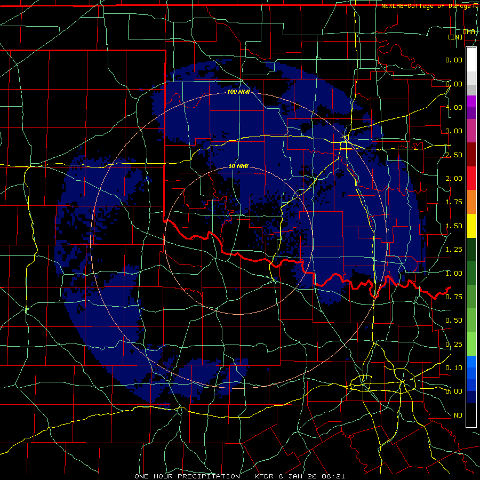Click the 8.00 legend value
The height and width of the screenshot is (480, 480).
[x=454, y=60]
